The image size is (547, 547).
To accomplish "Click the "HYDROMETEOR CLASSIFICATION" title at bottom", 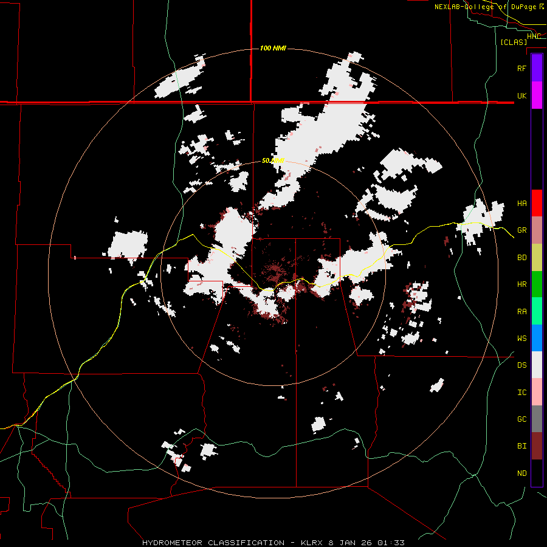I will 213,543.
